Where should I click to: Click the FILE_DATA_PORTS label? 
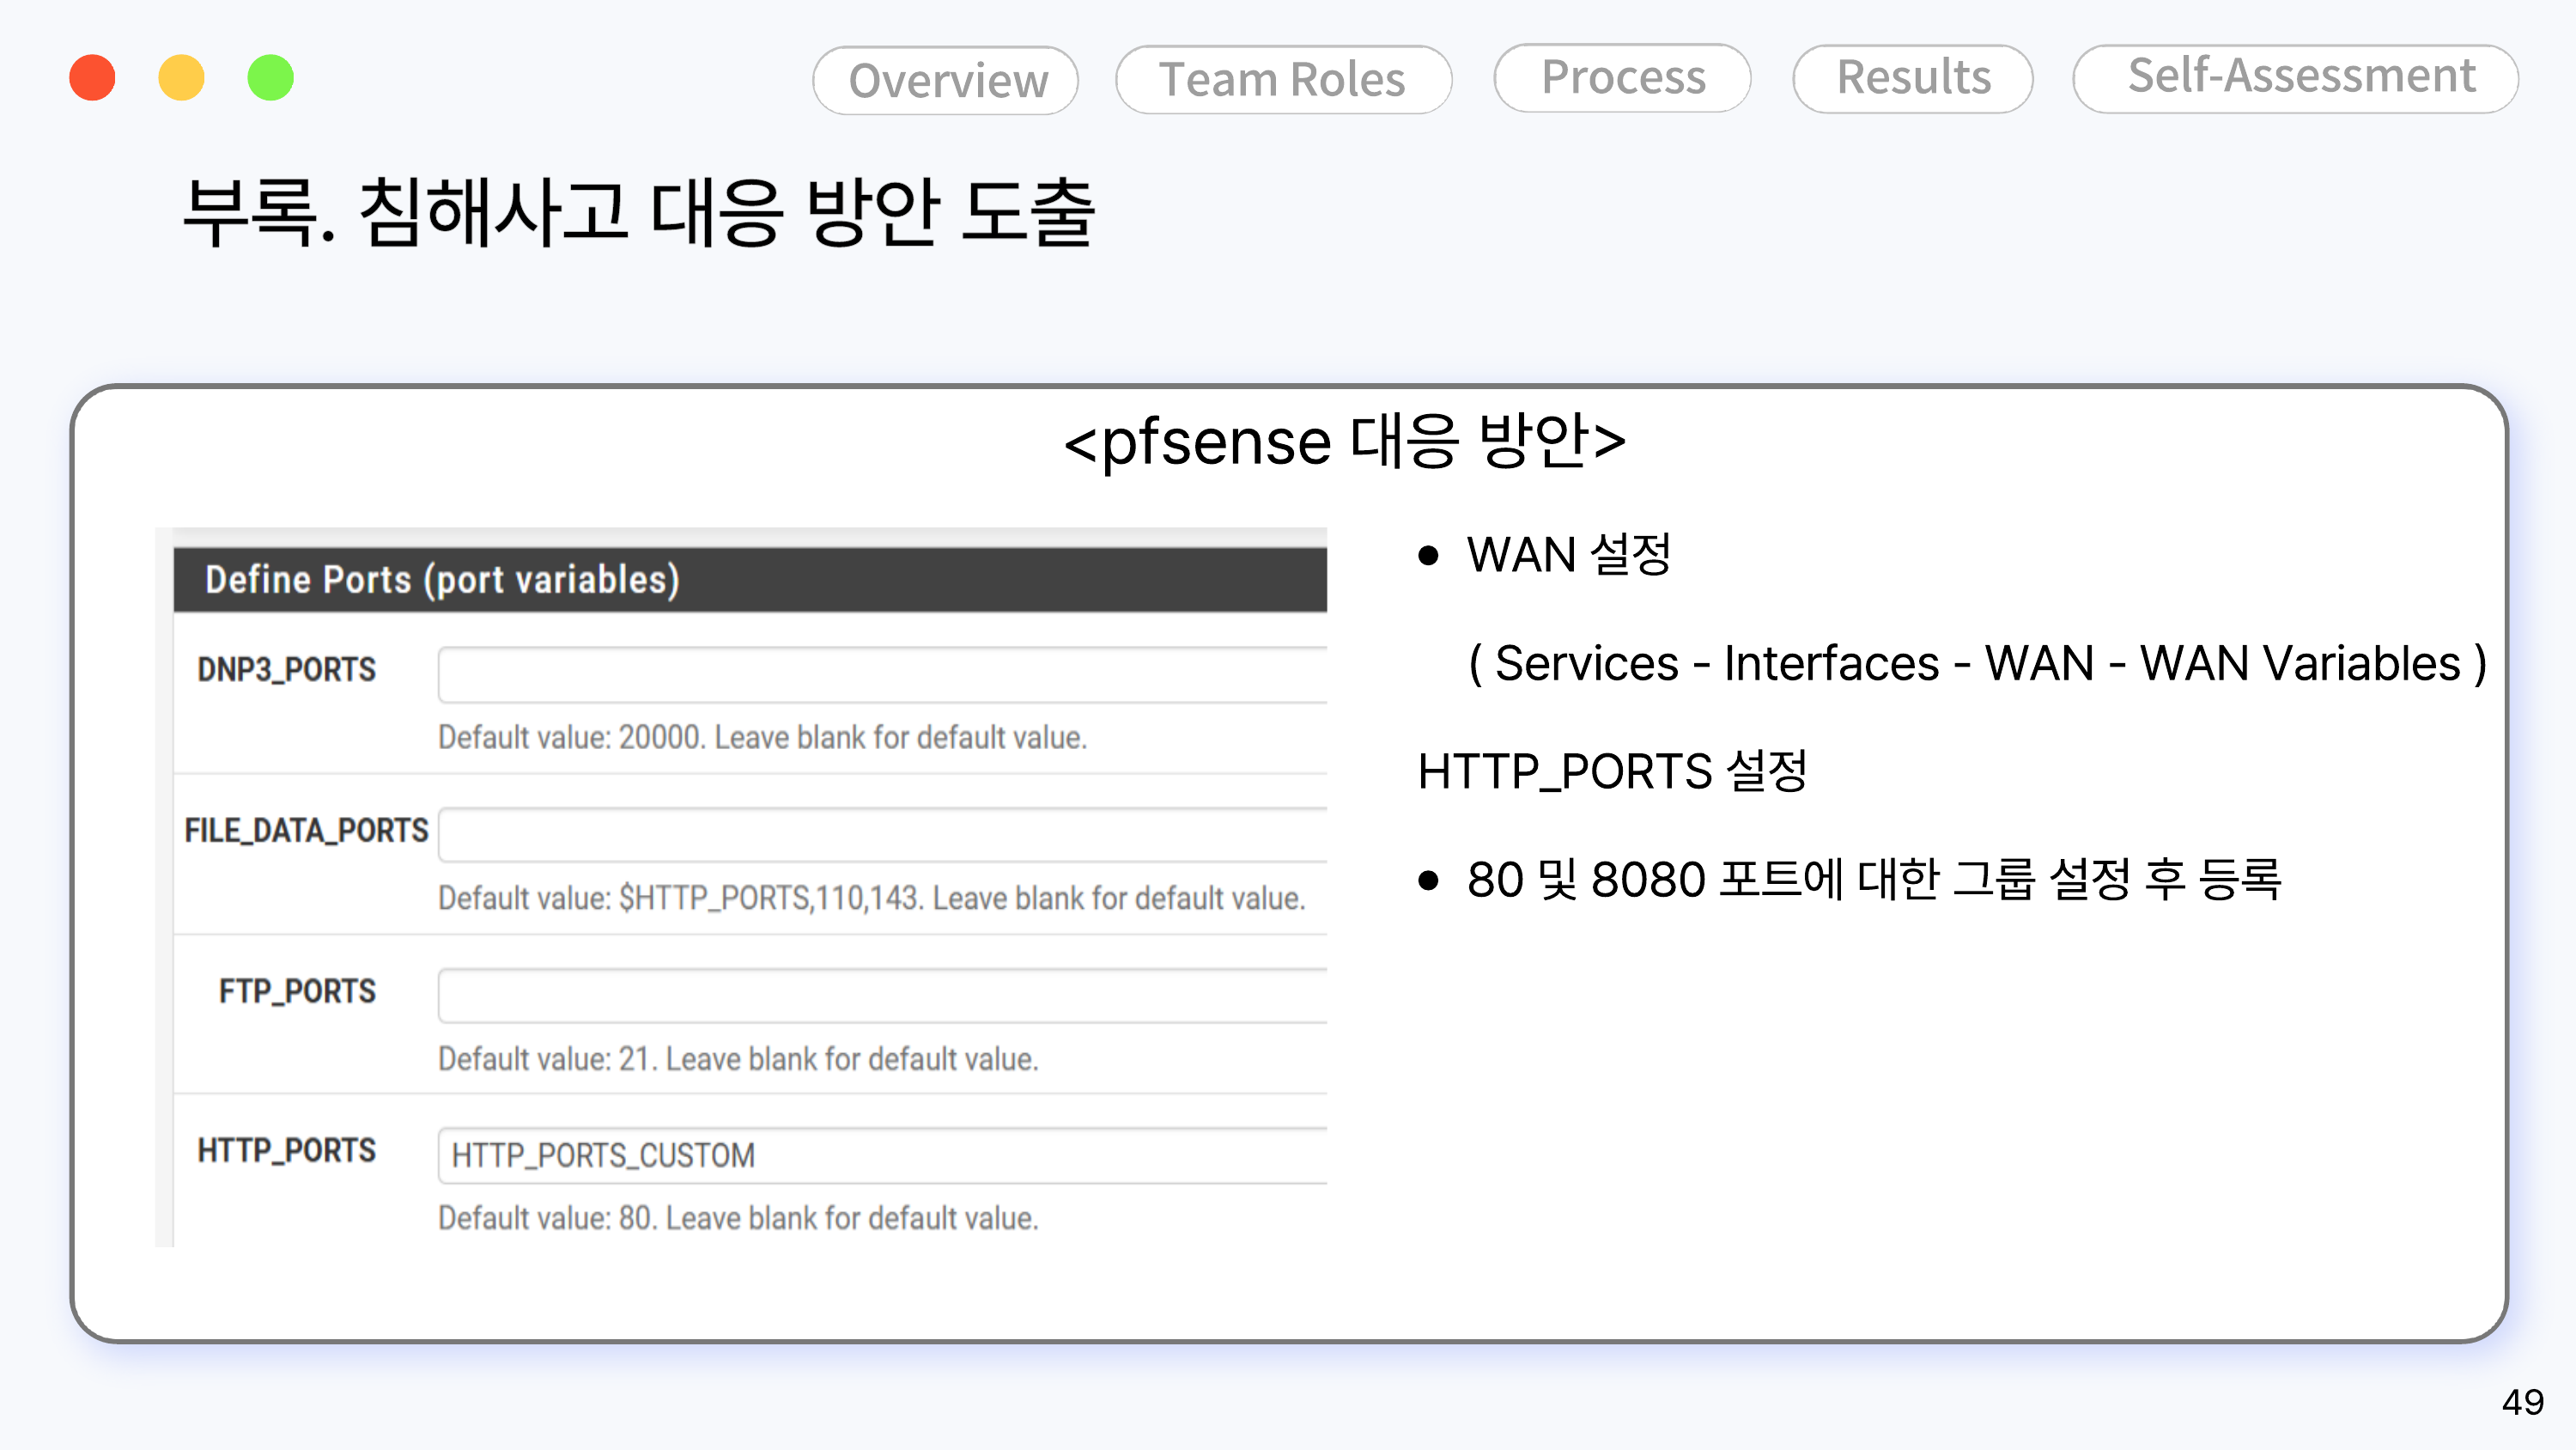306,831
